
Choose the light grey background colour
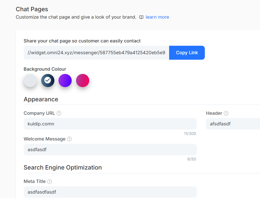click(x=30, y=81)
